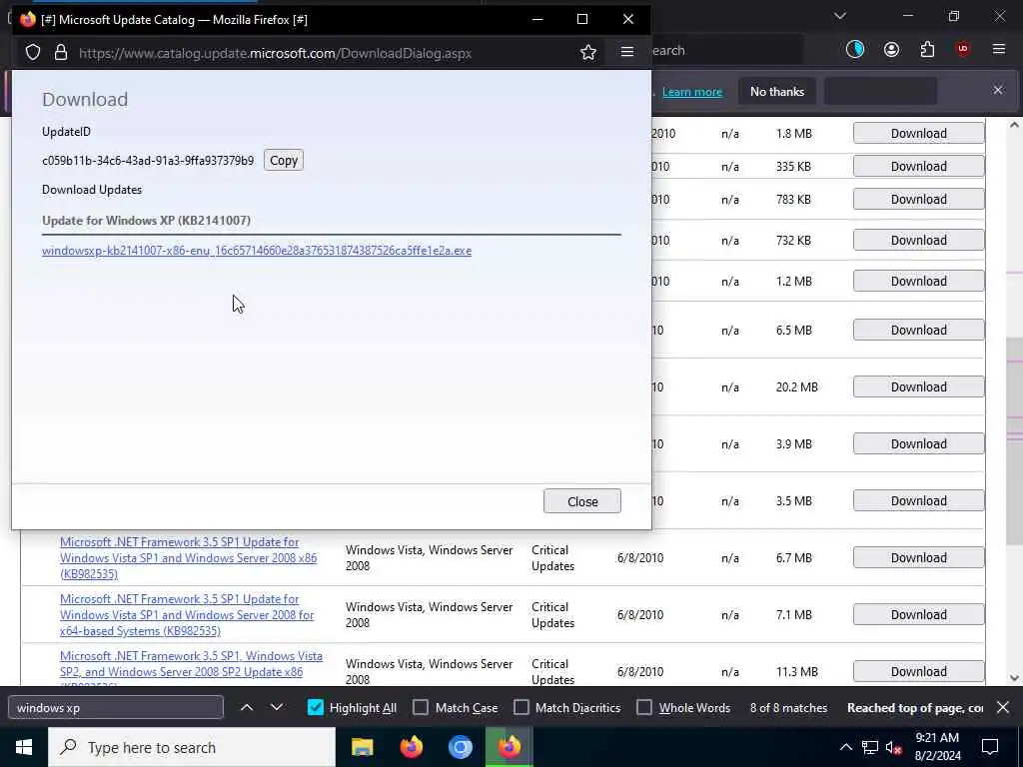The height and width of the screenshot is (767, 1023).
Task: Close the find bar
Action: [1003, 707]
